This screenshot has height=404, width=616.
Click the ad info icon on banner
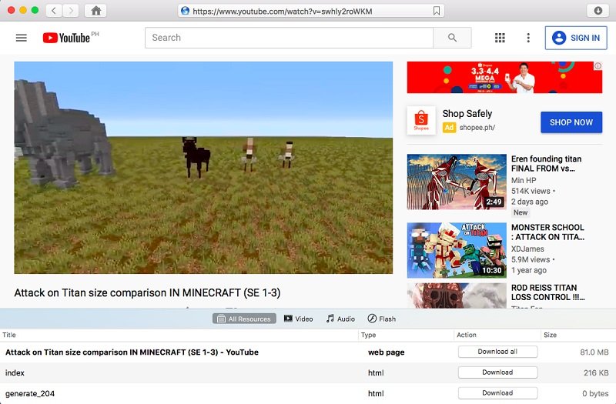(598, 66)
